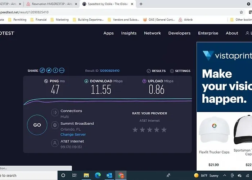This screenshot has height=180, width=252.
Task: Switch to Reservation HMDZRZ3T3P tab
Action: click(x=51, y=4)
